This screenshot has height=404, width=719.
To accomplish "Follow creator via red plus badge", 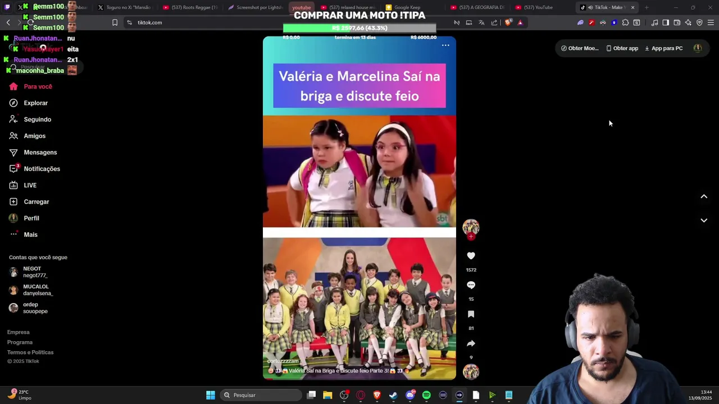I will 471,237.
